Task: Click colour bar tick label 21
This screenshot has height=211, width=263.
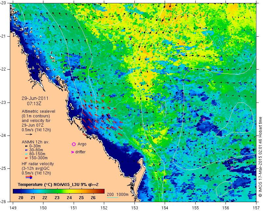Action: click(x=33, y=197)
